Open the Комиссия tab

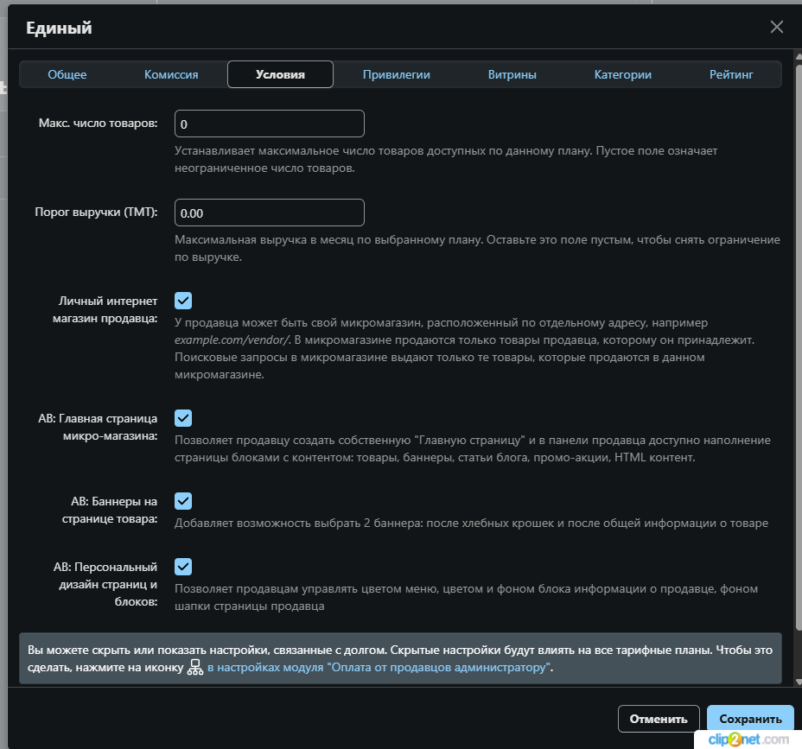171,74
